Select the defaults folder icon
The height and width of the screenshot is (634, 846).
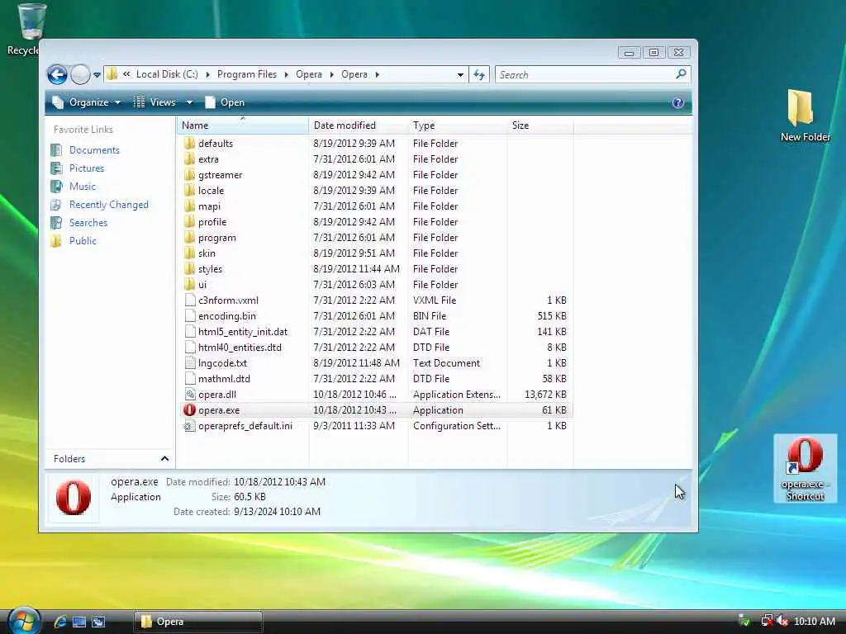click(x=189, y=144)
